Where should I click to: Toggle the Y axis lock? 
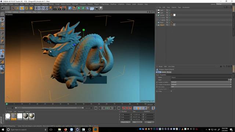(41, 8)
